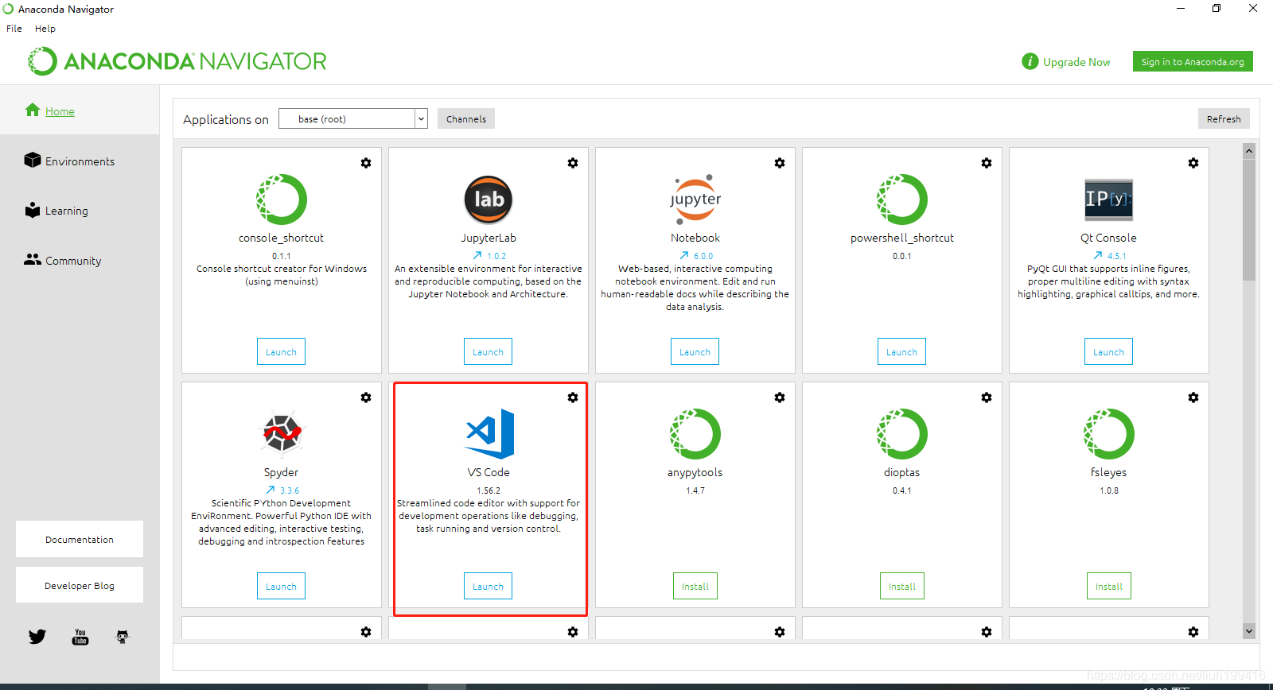Viewport: 1273px width, 690px height.
Task: Click the Upgrade Now info icon
Action: tap(1030, 61)
